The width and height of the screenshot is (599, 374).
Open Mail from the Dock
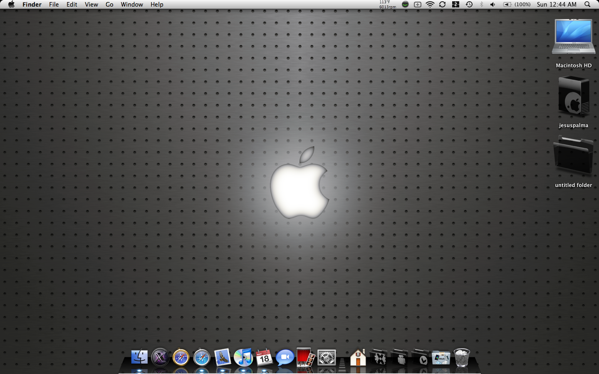(223, 357)
